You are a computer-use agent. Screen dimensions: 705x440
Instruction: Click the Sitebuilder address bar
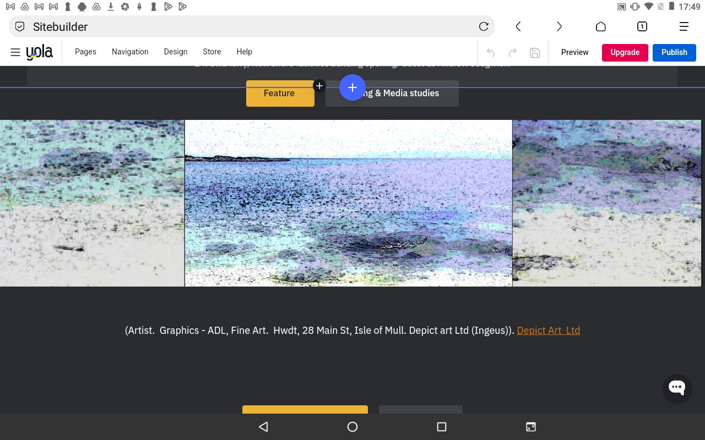[252, 26]
